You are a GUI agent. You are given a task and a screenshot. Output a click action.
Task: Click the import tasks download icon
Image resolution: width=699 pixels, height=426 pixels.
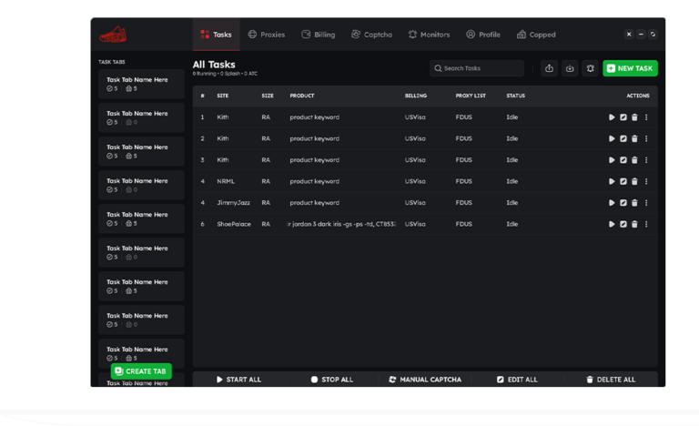pos(570,68)
